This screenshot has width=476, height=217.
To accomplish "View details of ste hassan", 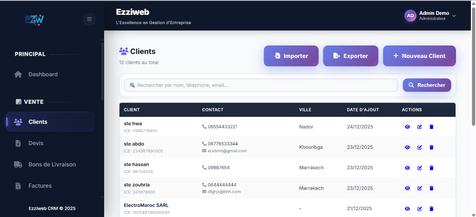I will point(407,168).
